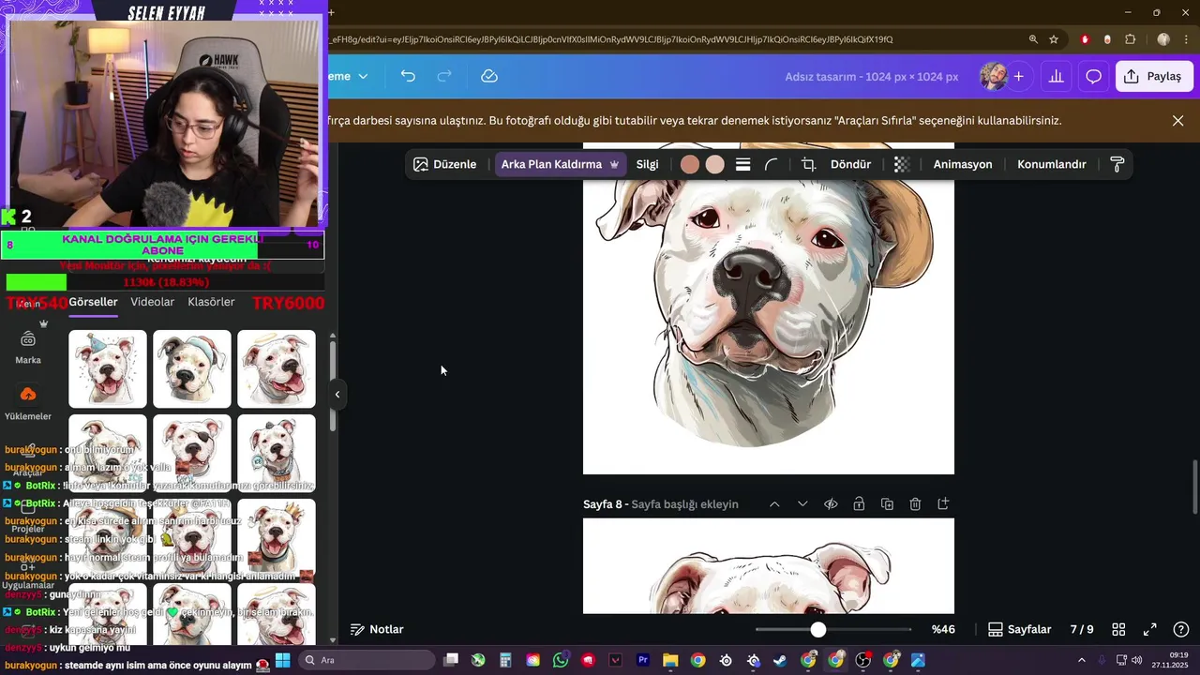
Task: Toggle the lock on Sayfa 8
Action: 859,504
